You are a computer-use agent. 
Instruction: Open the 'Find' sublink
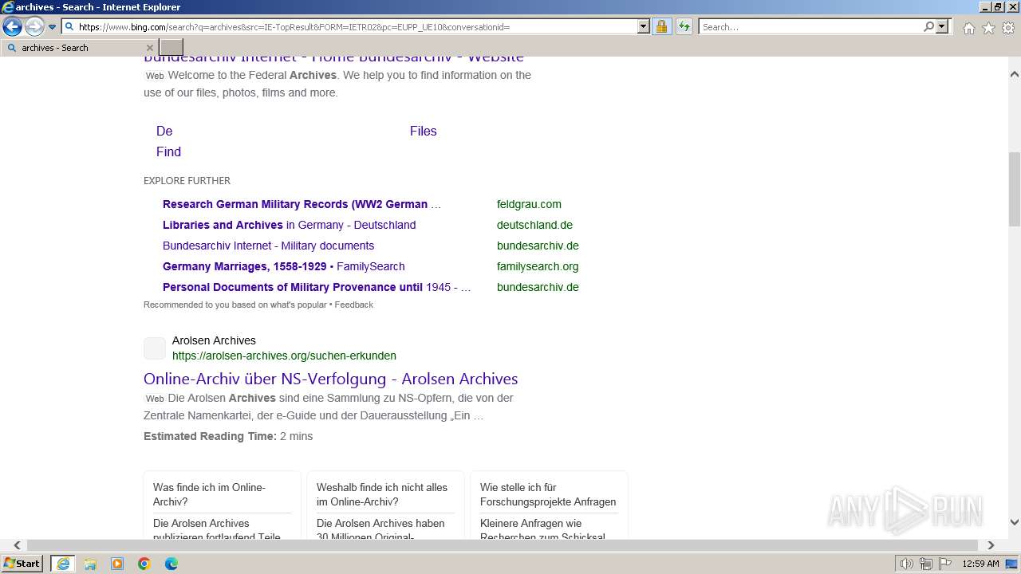click(x=168, y=151)
